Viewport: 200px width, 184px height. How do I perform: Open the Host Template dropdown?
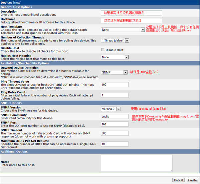pyautogui.click(x=123, y=30)
